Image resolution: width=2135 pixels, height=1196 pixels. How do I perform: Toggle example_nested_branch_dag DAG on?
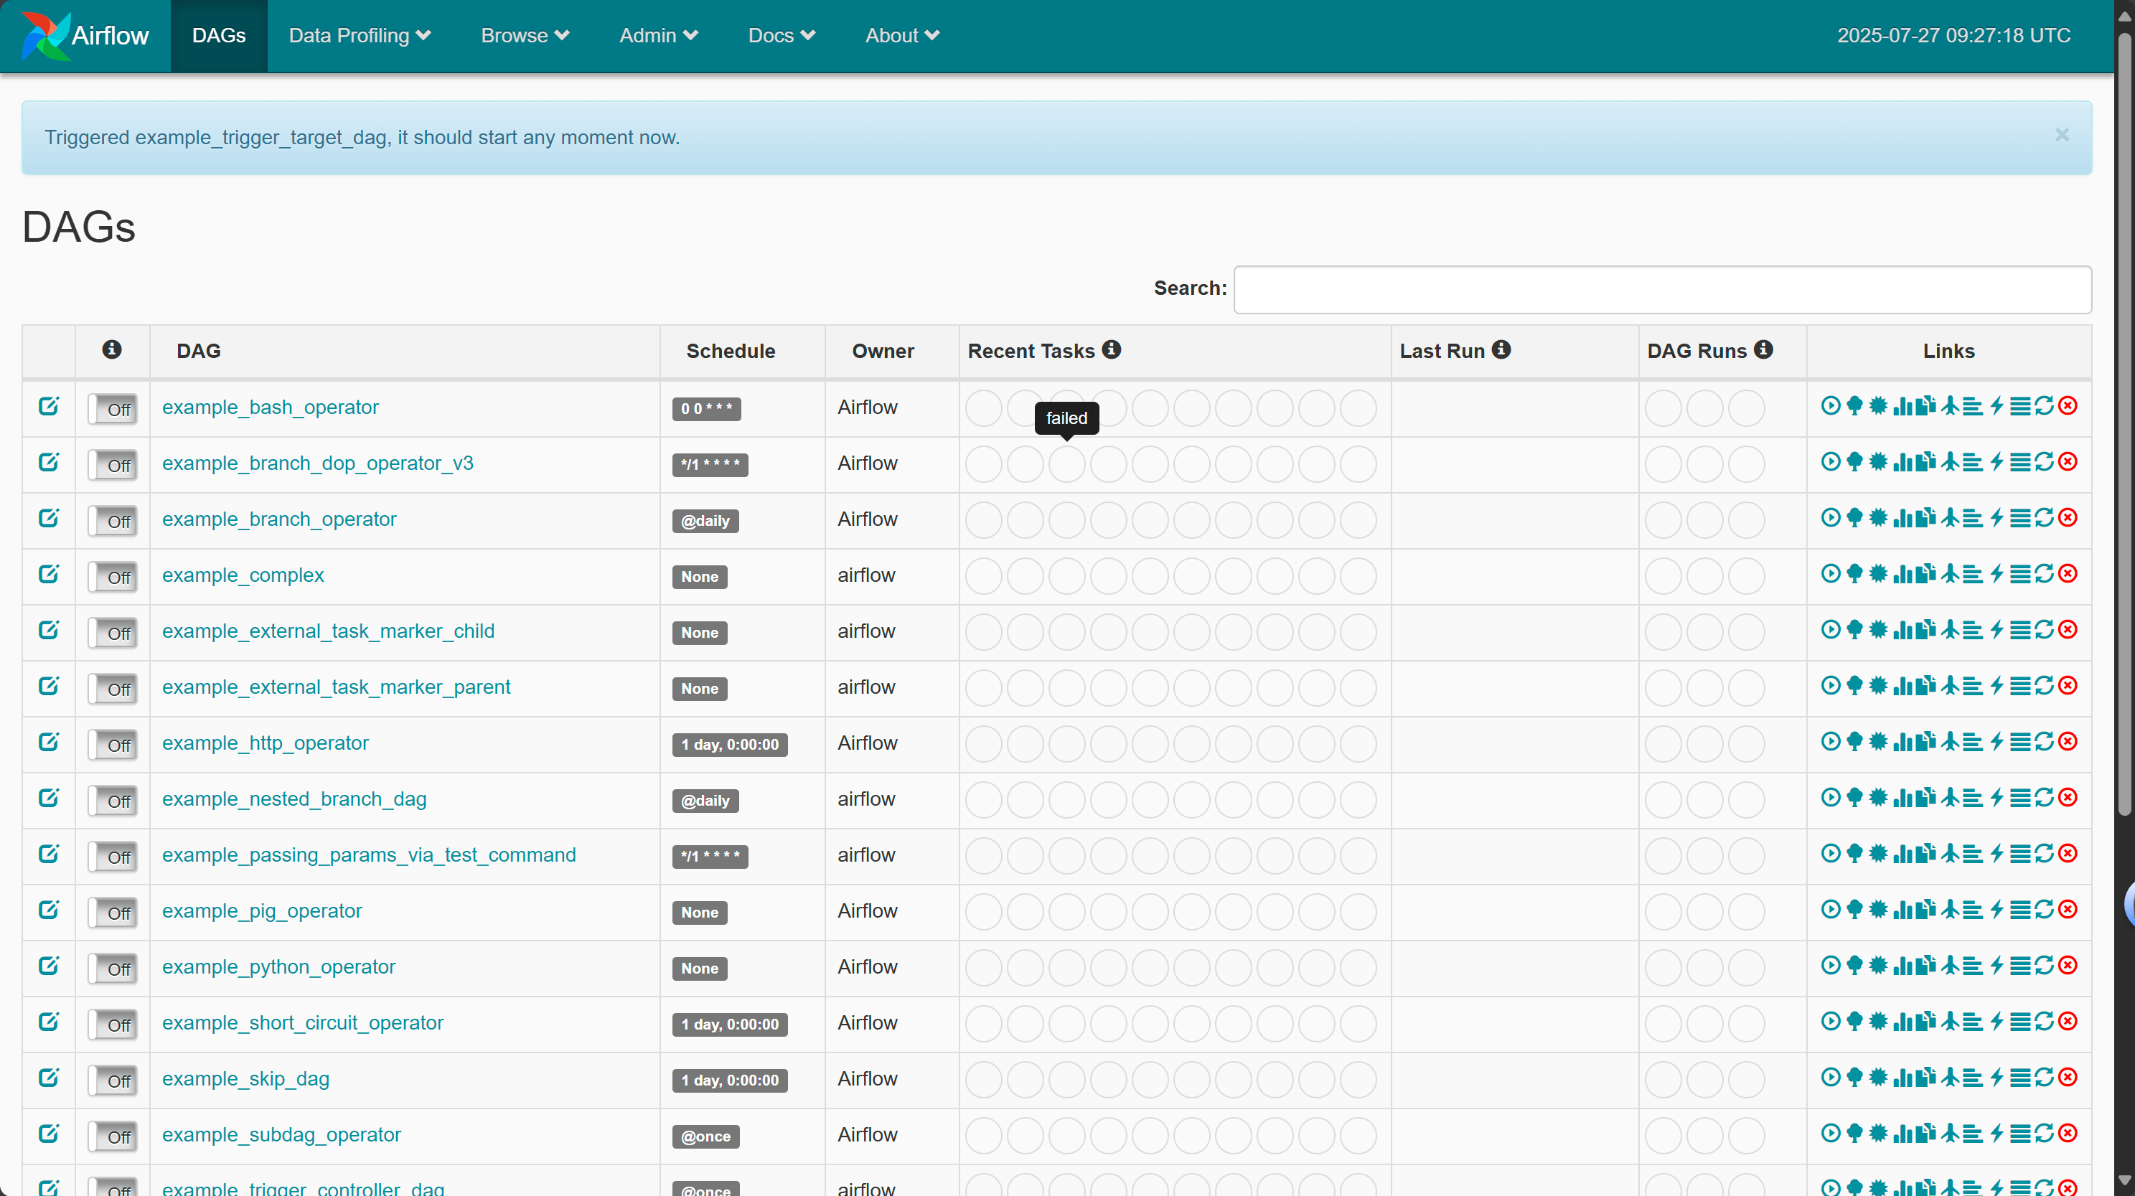(113, 801)
